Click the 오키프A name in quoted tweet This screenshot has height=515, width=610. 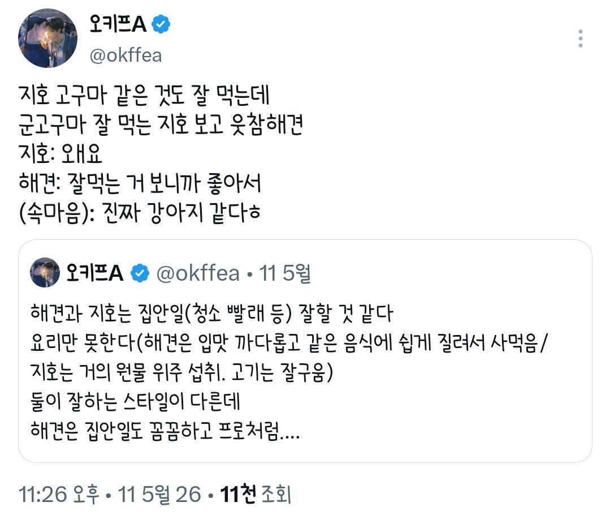(94, 273)
